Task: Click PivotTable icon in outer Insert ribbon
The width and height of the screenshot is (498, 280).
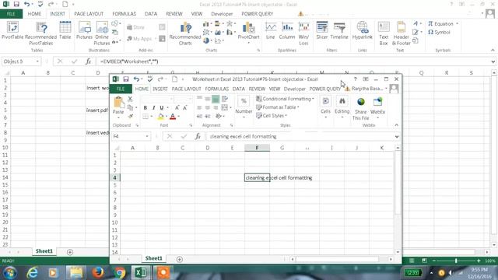Action: [x=12, y=31]
